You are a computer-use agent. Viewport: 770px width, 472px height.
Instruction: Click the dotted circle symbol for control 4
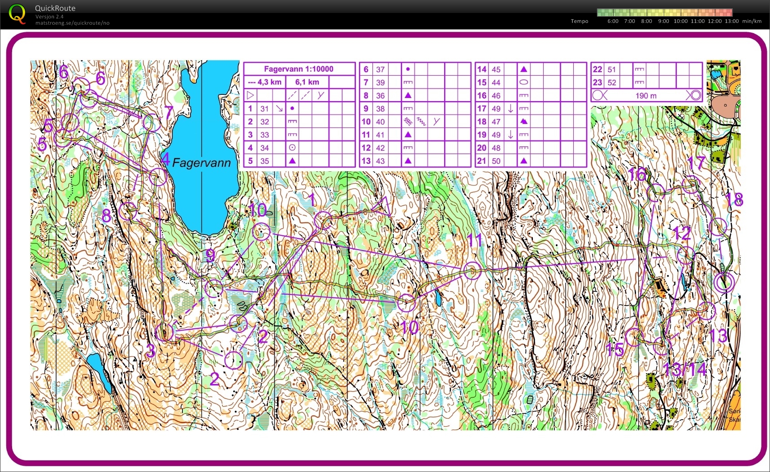[292, 148]
